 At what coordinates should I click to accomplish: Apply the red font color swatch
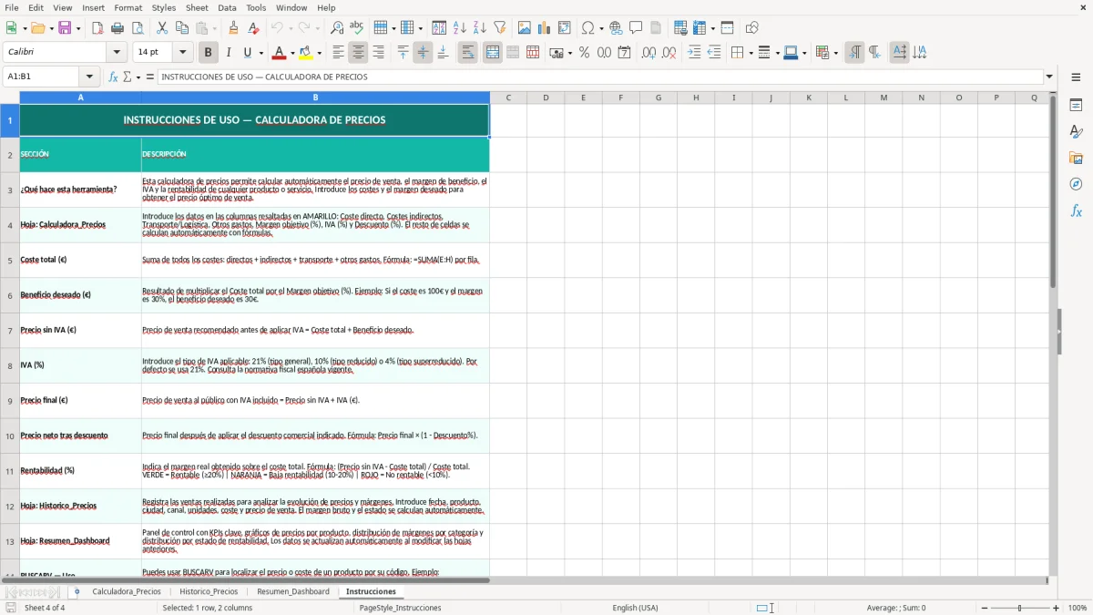tap(278, 53)
